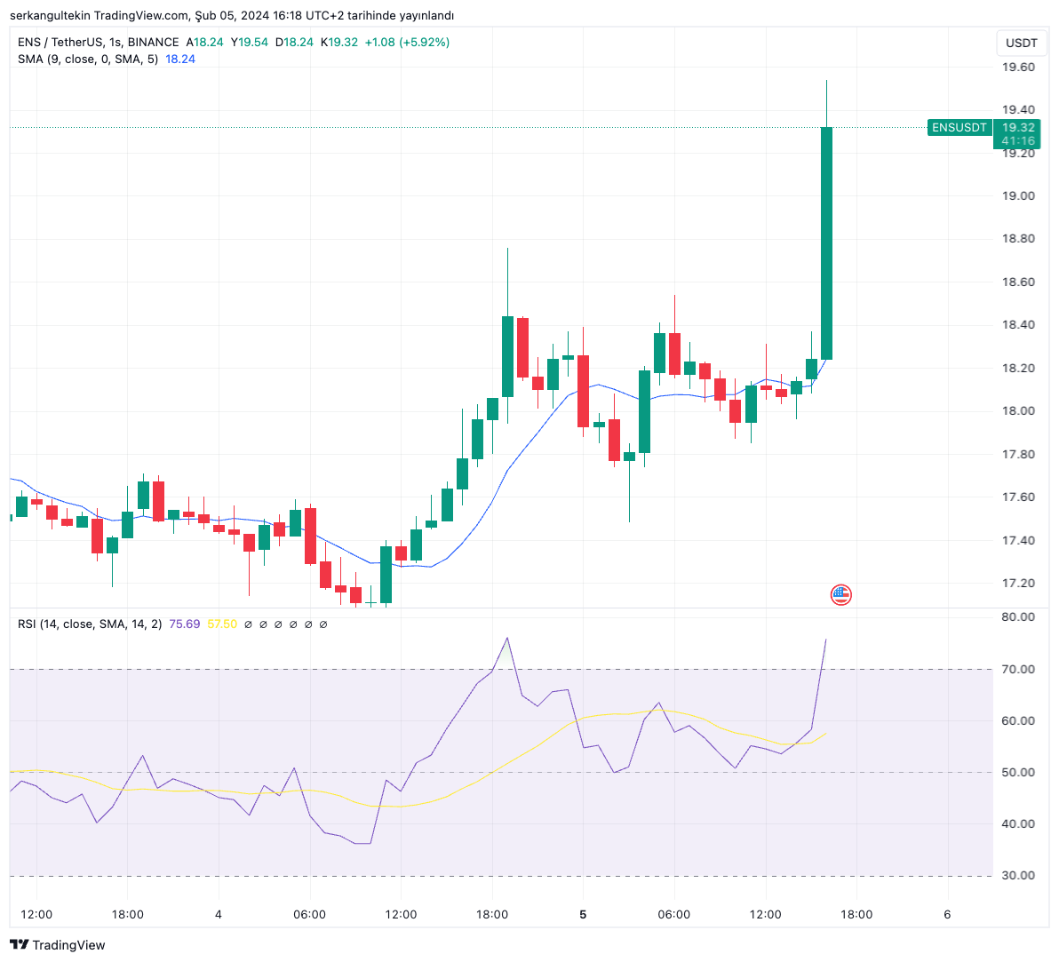Click the TradingView logo at bottom left
This screenshot has height=962, width=1059.
pyautogui.click(x=57, y=945)
